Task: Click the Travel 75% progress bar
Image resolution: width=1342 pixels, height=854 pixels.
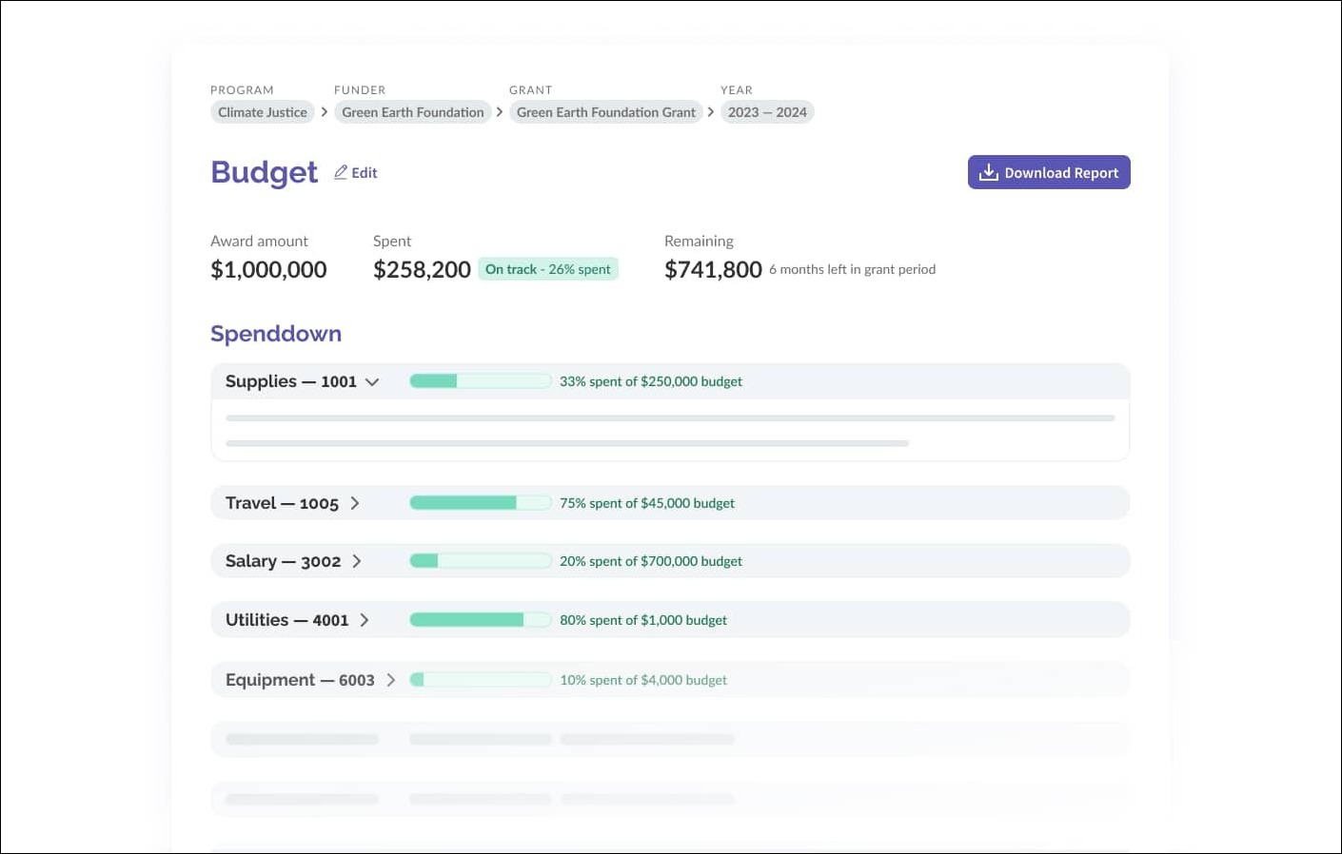Action: (x=481, y=502)
